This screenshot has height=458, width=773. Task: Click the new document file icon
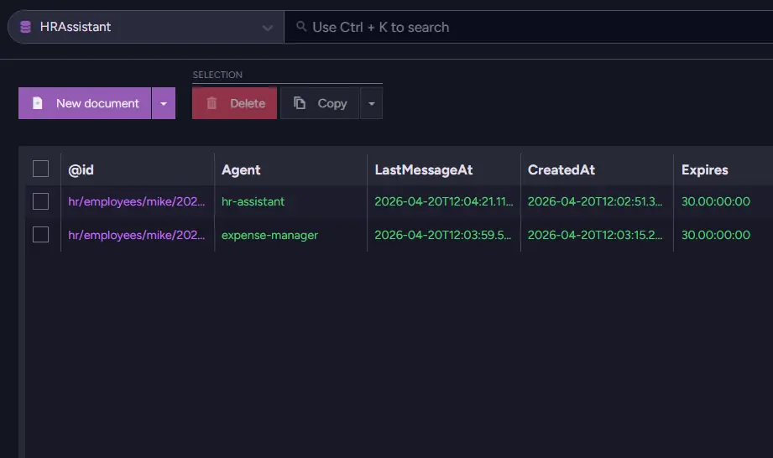[x=37, y=103]
